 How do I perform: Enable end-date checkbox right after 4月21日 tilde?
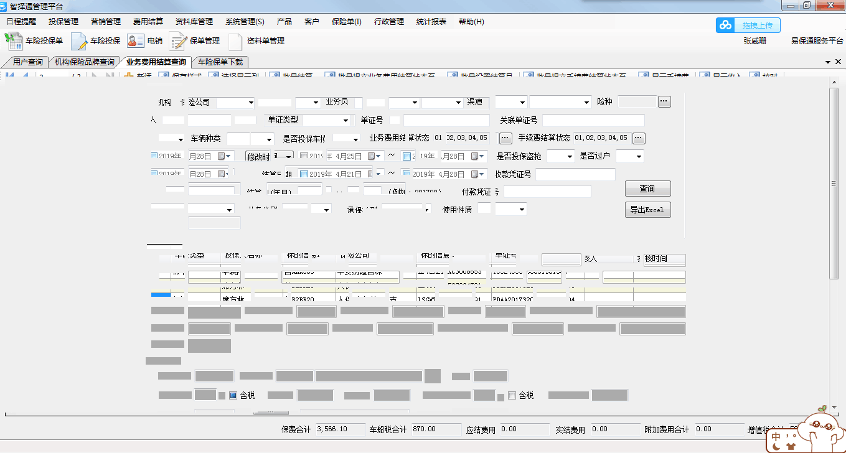tap(407, 174)
